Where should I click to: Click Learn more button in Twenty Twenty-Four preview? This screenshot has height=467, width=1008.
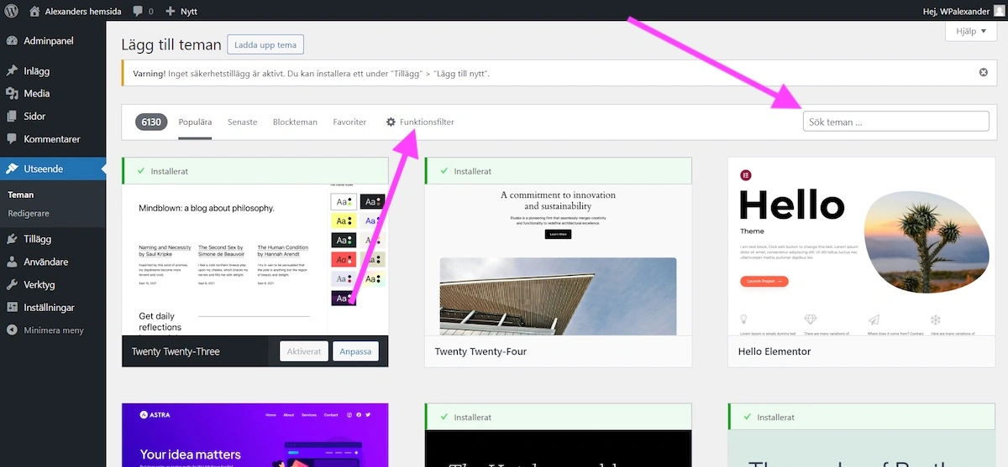[x=558, y=235]
